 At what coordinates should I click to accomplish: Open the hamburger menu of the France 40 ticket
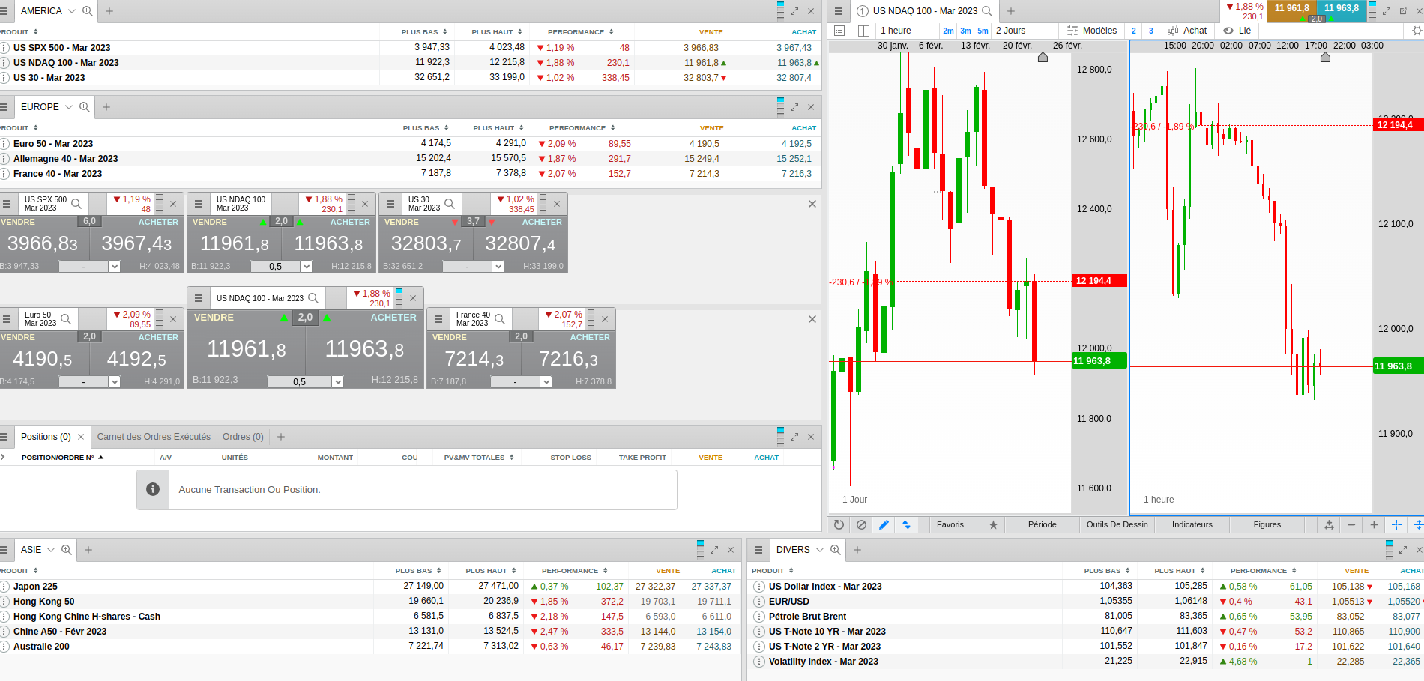438,319
